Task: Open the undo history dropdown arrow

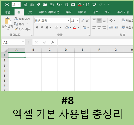Action: tap(62, 5)
